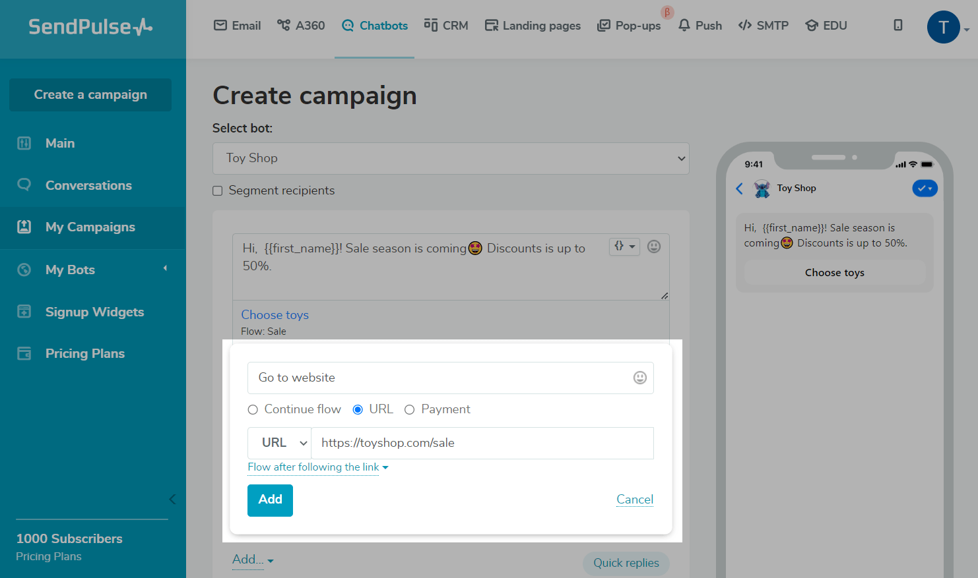The image size is (978, 578).
Task: Expand Flow after following the link
Action: [317, 467]
